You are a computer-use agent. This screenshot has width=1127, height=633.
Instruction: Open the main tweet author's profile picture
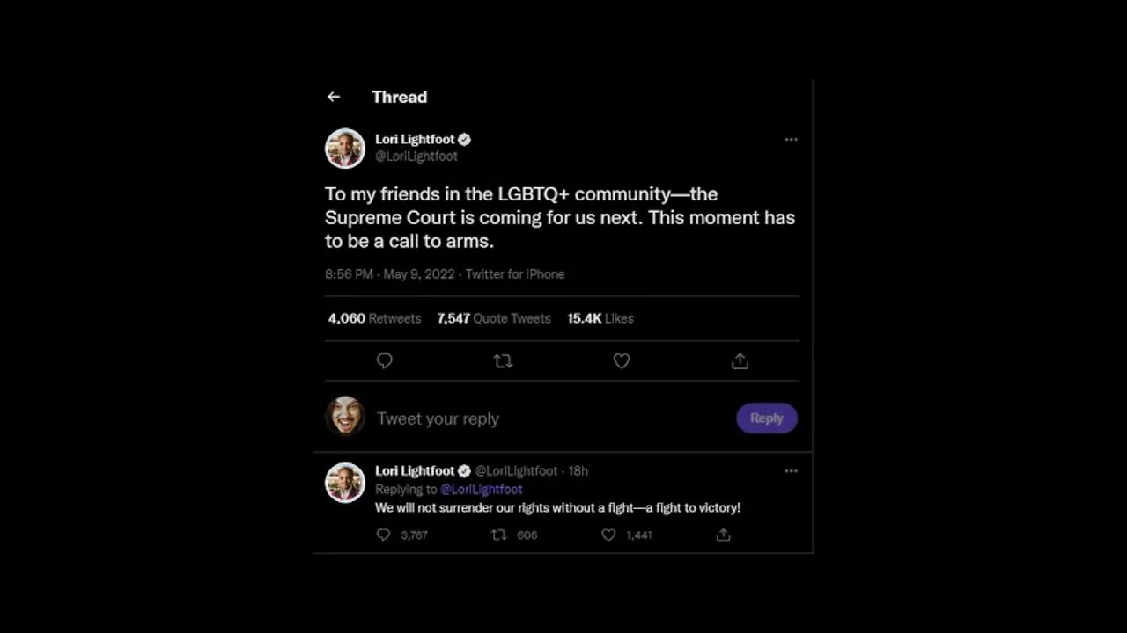point(345,148)
